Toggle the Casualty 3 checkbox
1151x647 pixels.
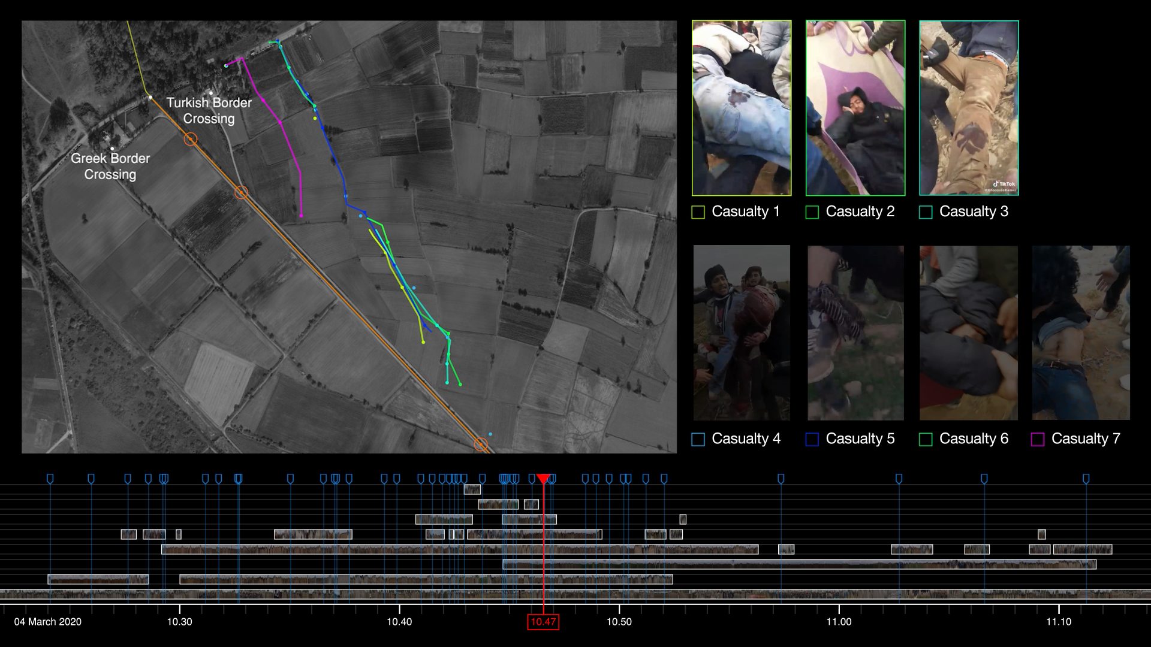coord(926,212)
